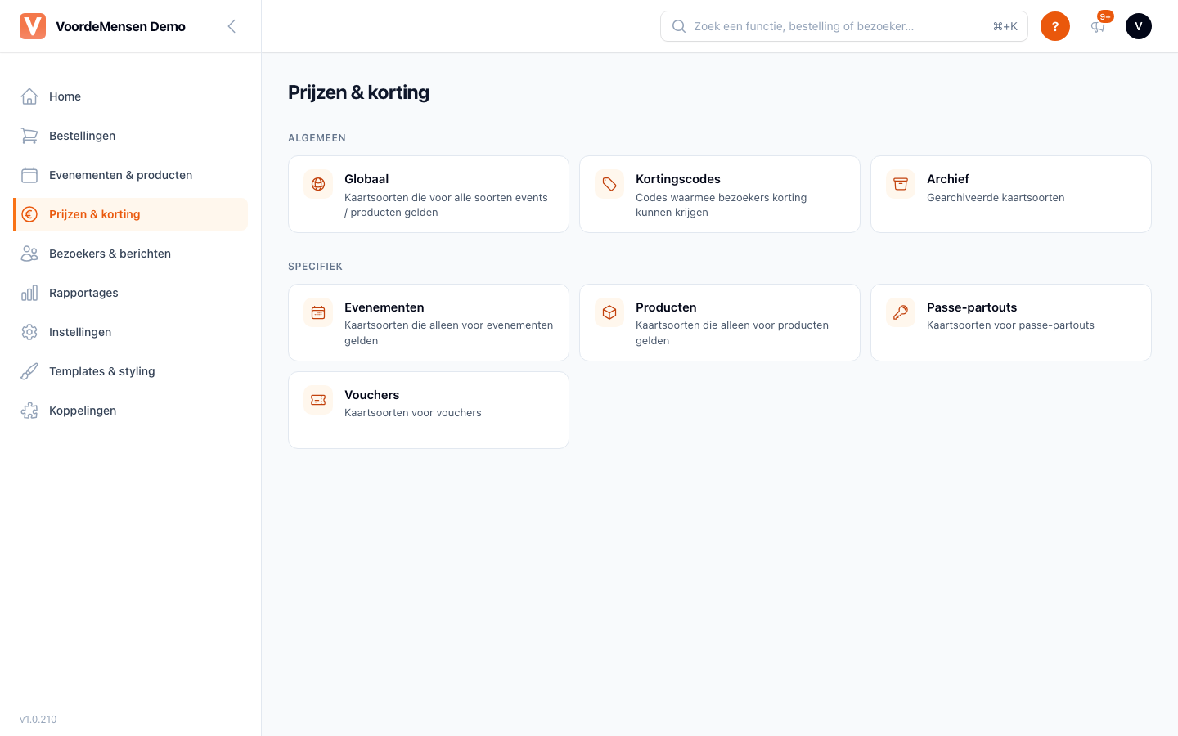Click the Bezoekers & berichten people icon
The height and width of the screenshot is (736, 1178).
click(x=29, y=254)
